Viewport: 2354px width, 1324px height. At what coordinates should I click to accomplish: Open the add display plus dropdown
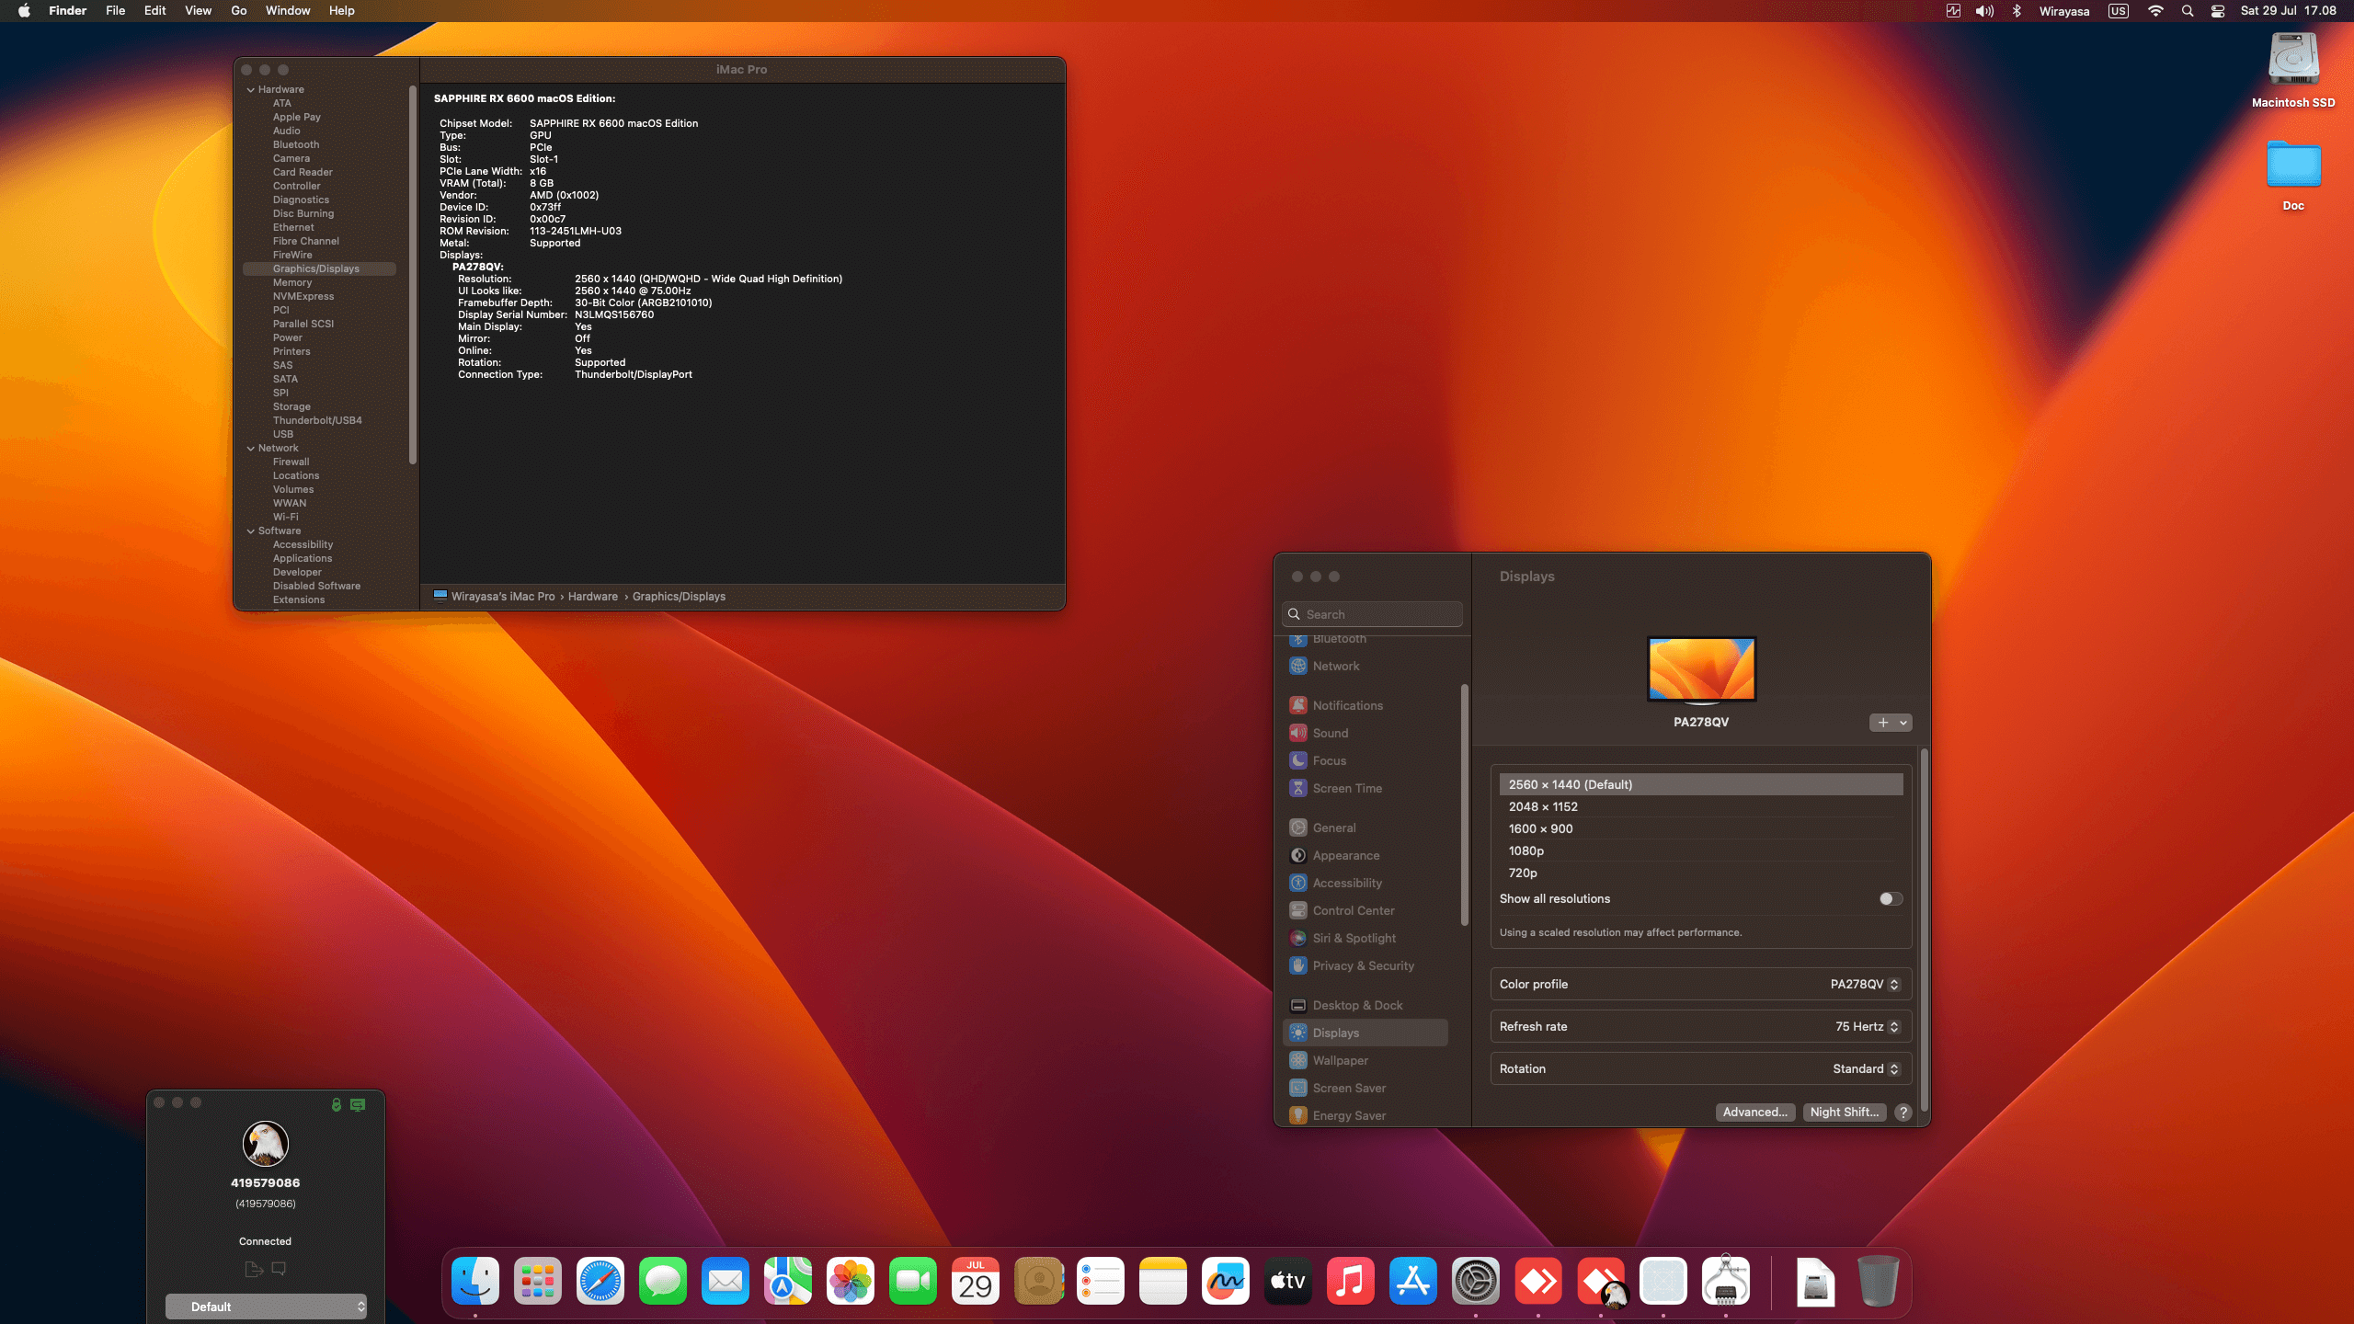[1891, 723]
